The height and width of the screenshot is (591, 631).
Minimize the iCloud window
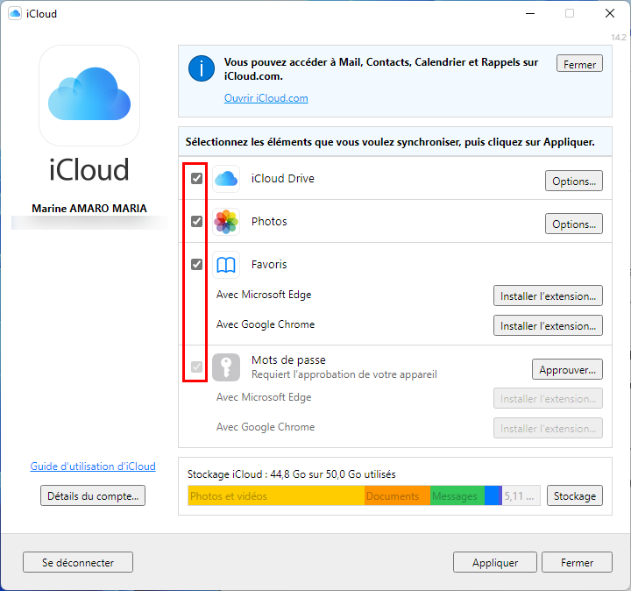530,13
